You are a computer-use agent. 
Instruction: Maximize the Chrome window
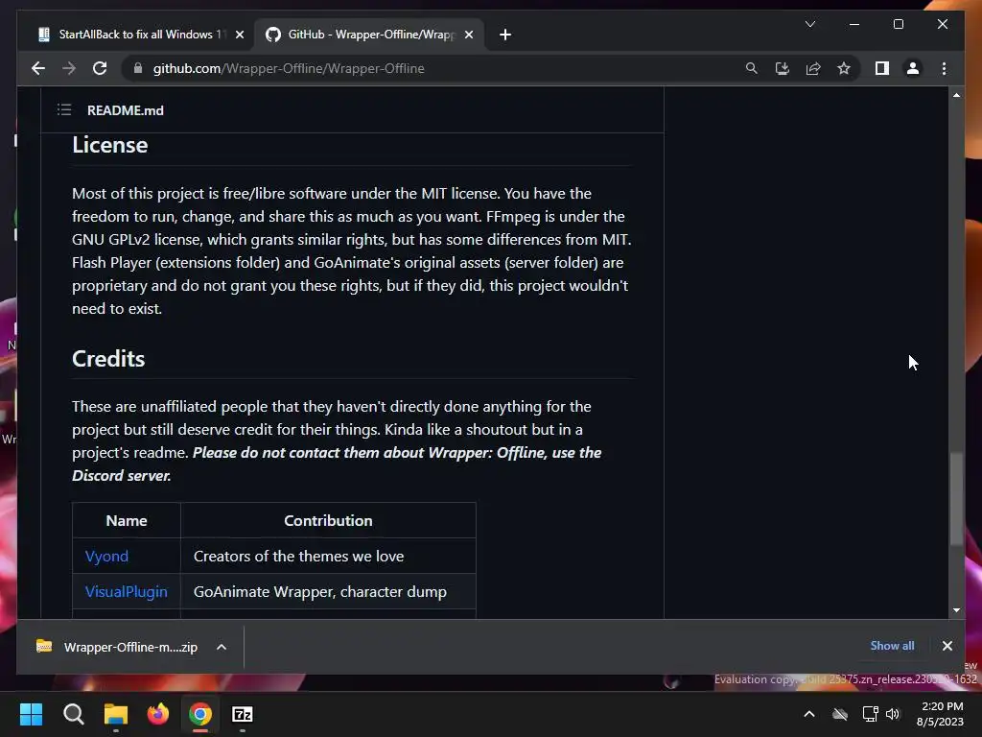coord(898,24)
